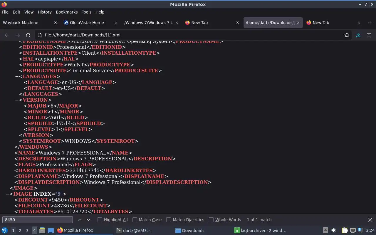The width and height of the screenshot is (376, 235).
Task: Click the TOTALBYTES value 8610128720
Action: (73, 211)
